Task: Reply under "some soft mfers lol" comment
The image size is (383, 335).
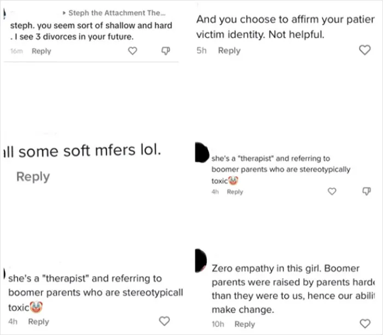Action: 33,176
